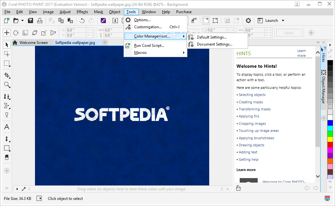Open the Object Manager docker tab

323,87
